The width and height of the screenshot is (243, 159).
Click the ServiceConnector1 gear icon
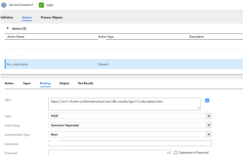(4, 5)
